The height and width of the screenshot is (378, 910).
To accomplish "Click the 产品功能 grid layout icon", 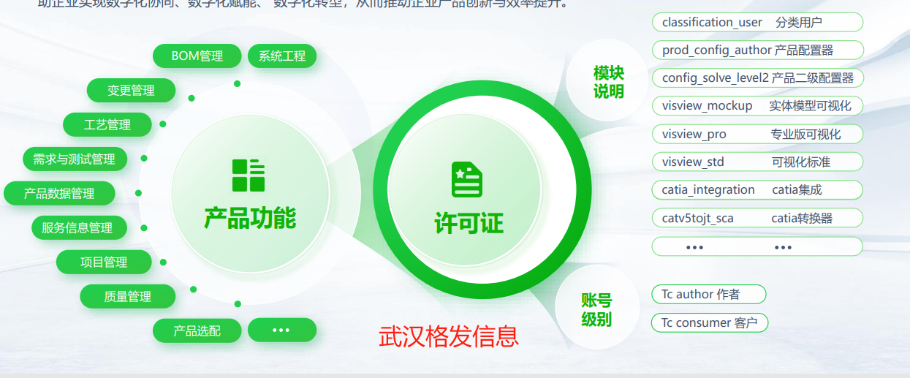I will pos(249,175).
